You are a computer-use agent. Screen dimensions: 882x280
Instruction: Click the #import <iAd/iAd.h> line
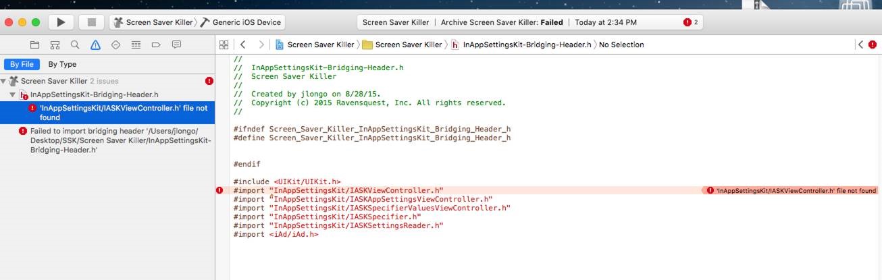point(276,234)
